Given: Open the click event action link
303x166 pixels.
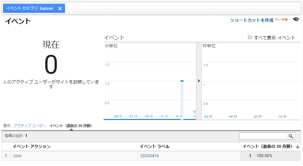Looking at the screenshot, I should (17, 156).
